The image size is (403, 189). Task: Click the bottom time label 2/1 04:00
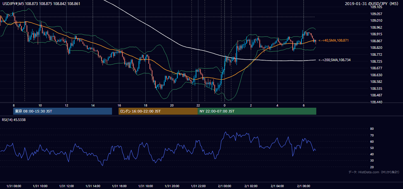(x=277, y=186)
